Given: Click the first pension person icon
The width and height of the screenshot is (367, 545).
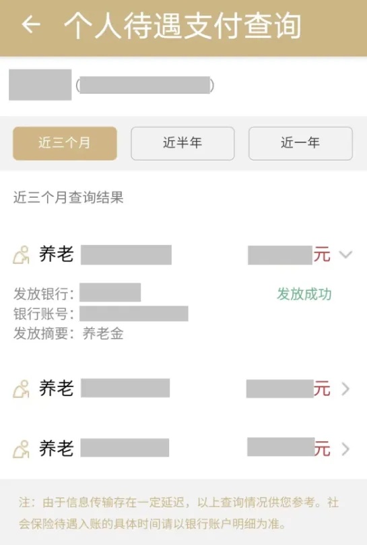Looking at the screenshot, I should (x=21, y=255).
